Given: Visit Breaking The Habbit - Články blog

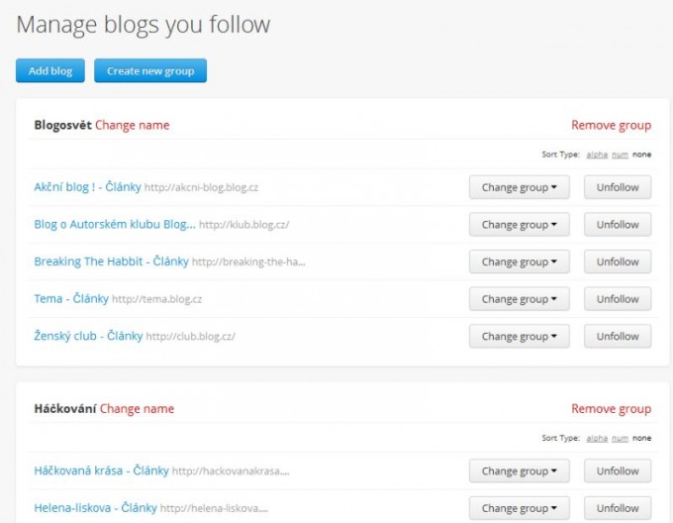Looking at the screenshot, I should tap(111, 261).
